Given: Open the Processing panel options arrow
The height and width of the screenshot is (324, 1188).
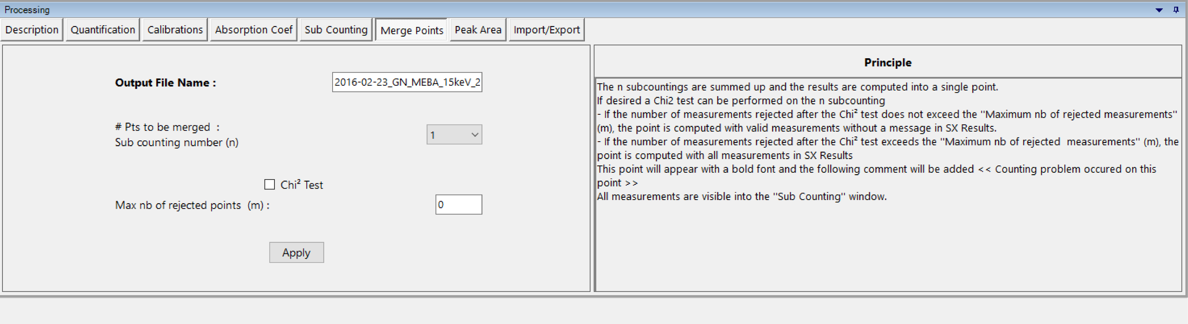Looking at the screenshot, I should [1159, 10].
